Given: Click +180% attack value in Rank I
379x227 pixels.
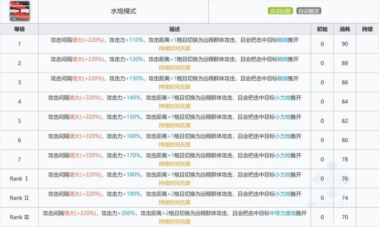Looking at the screenshot, I should coord(132,175).
